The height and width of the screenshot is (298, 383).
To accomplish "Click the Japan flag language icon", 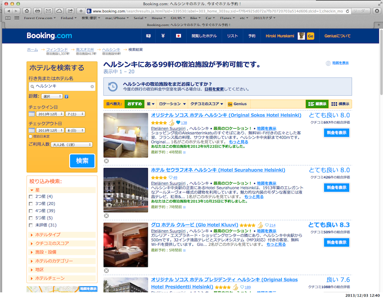I will [x=178, y=36].
